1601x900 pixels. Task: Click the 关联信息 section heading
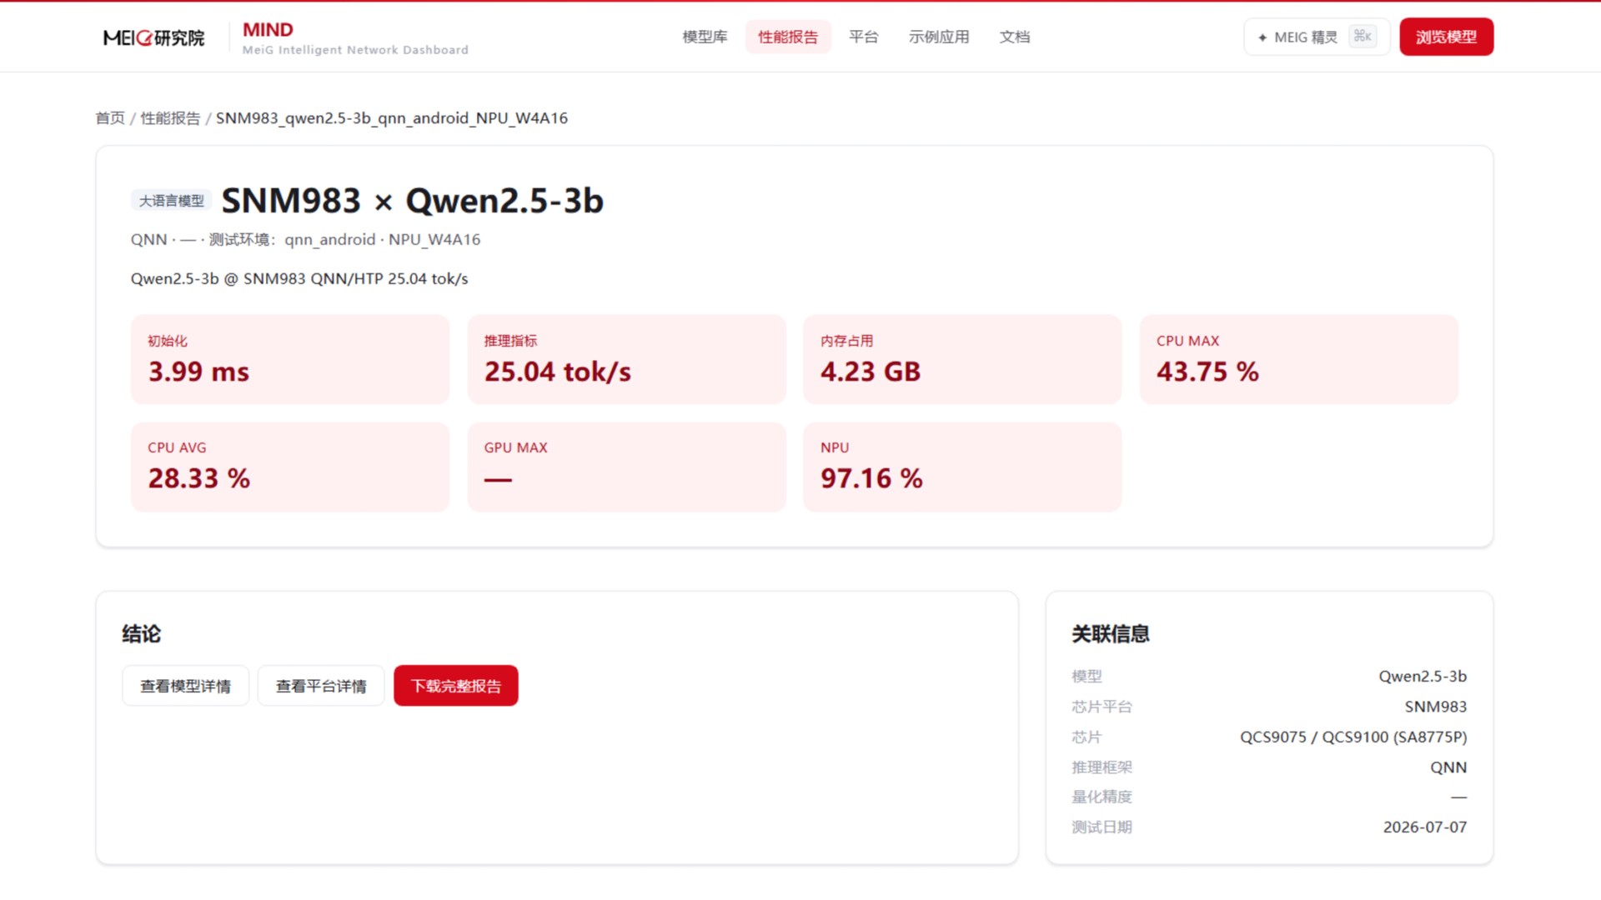tap(1111, 634)
